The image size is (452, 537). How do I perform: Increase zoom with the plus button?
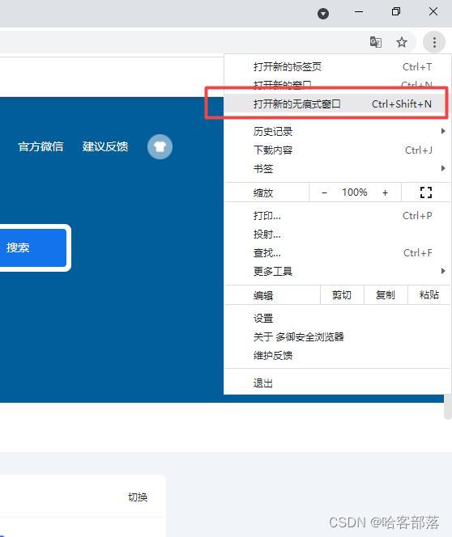pos(385,192)
